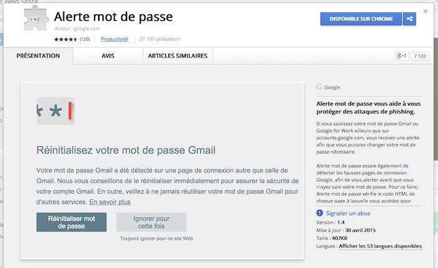Viewport: 438px width, 268px height.
Task: Click the blue abuse report alert icon
Action: coord(320,214)
